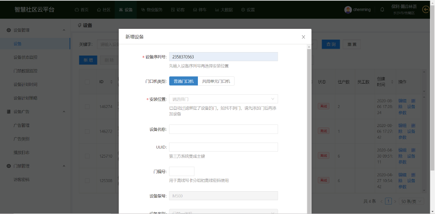Check the row checkbox for ID 125308
The height and width of the screenshot is (214, 435).
tap(88, 181)
